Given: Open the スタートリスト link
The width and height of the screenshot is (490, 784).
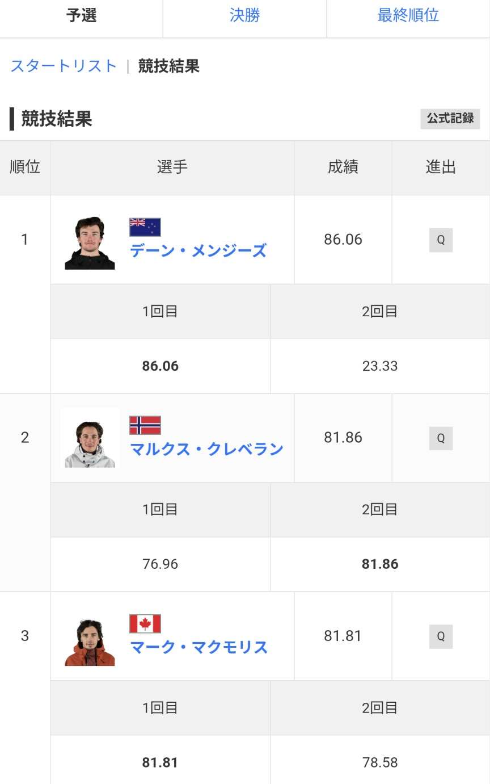Looking at the screenshot, I should (x=64, y=66).
